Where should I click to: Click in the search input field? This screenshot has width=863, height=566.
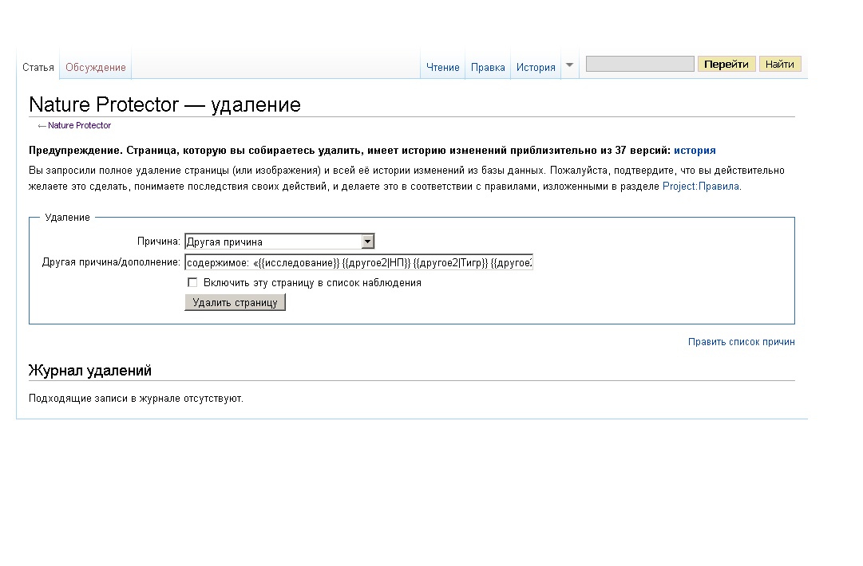tap(639, 65)
